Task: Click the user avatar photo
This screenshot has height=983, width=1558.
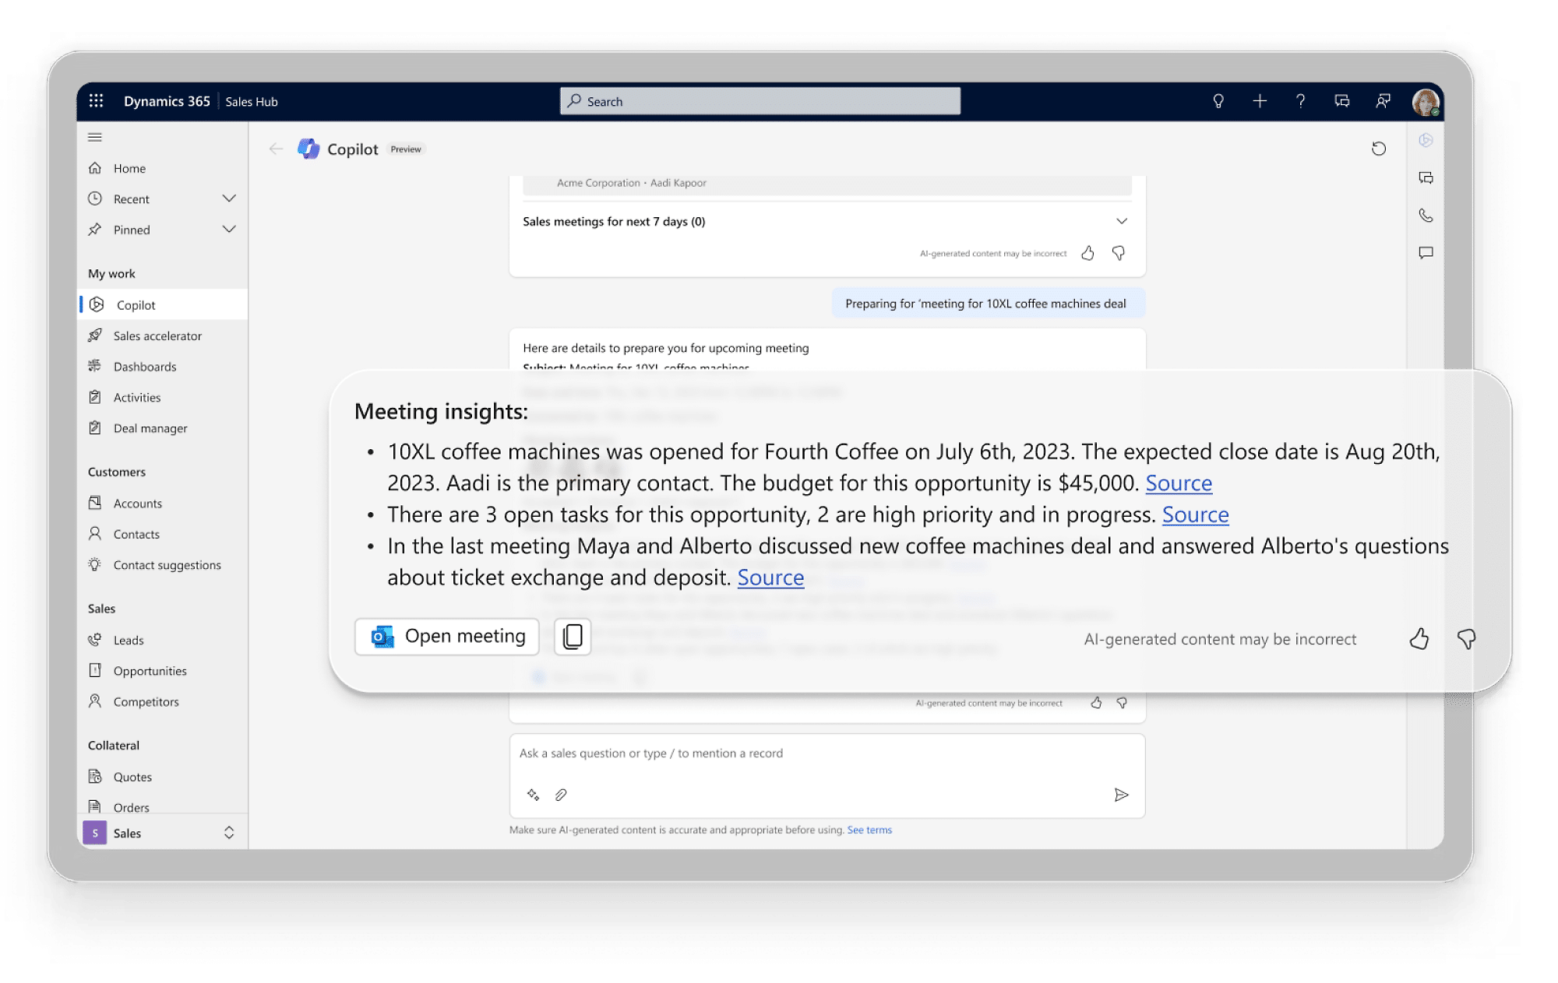Action: [x=1426, y=102]
